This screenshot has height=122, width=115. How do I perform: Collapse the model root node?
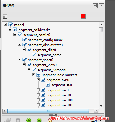(x=6, y=24)
